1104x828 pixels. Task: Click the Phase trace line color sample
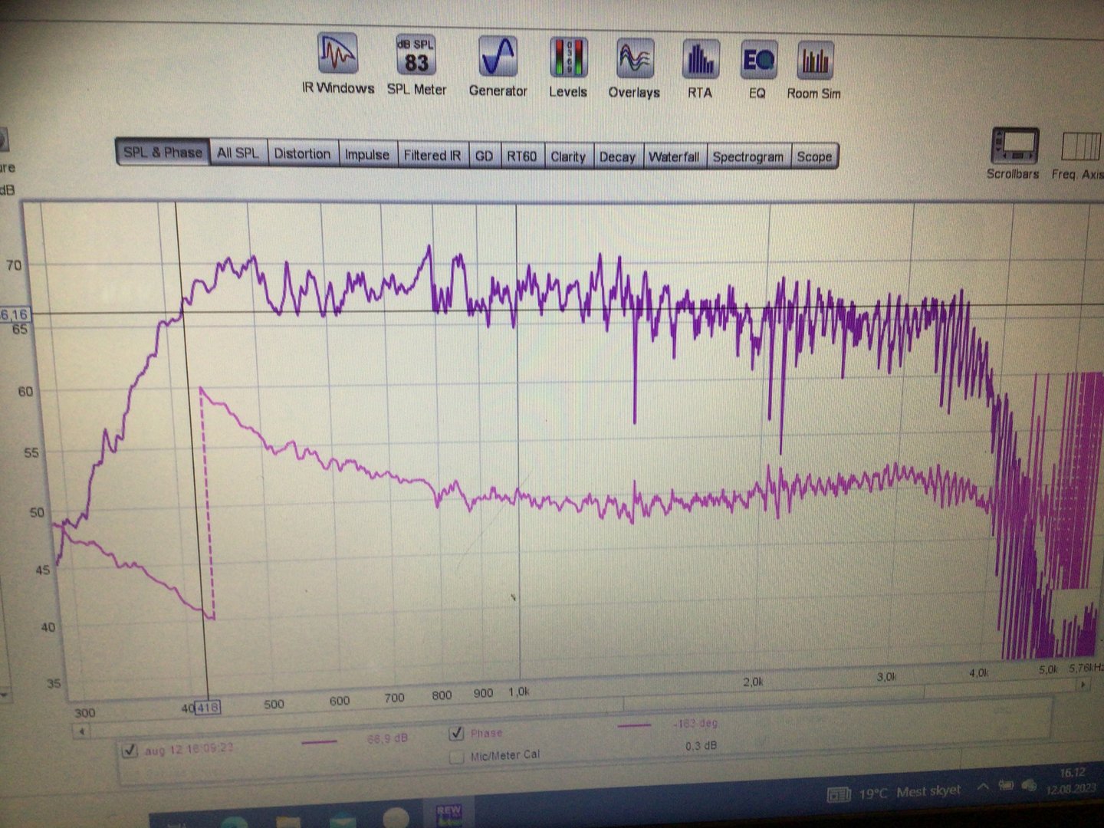(634, 724)
